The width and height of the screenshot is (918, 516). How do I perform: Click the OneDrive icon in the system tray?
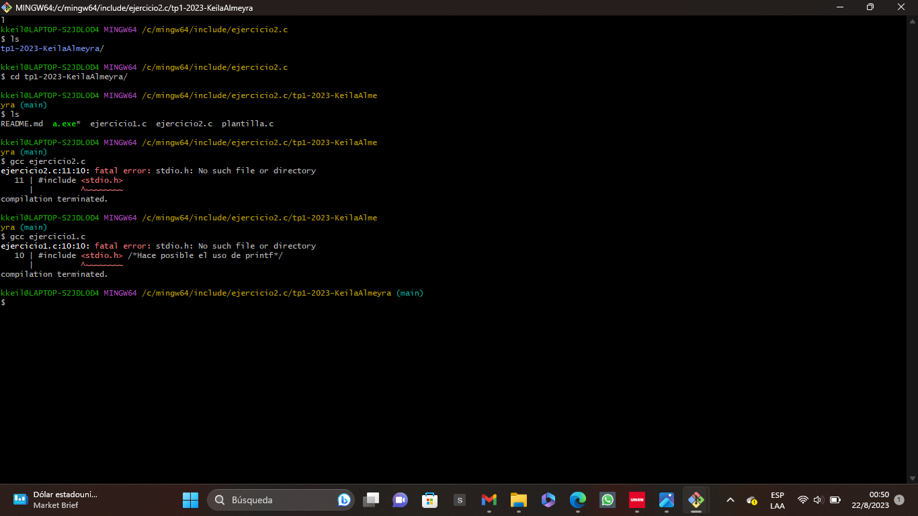(751, 501)
